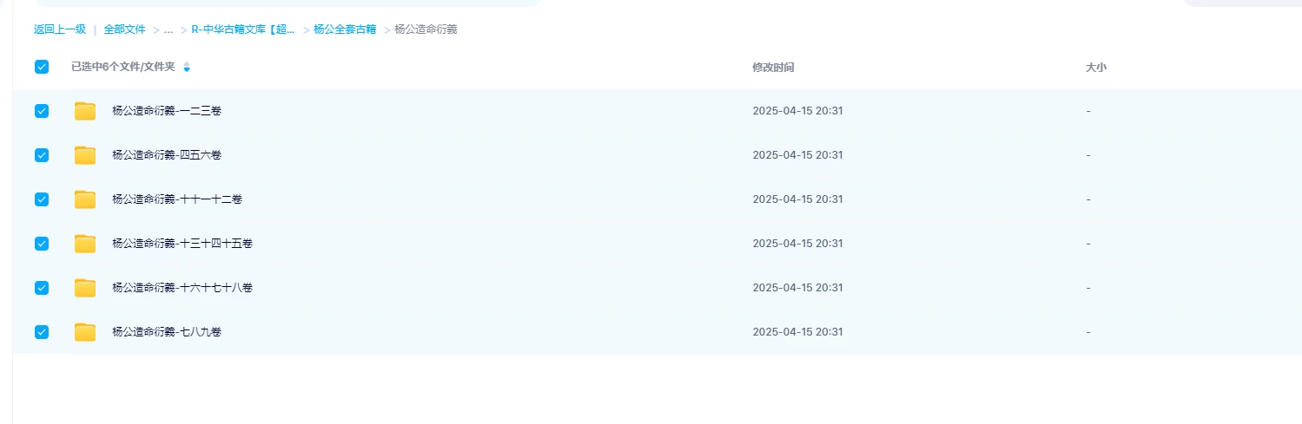Uncheck the checkbox for 杨公造命衍義-七八九卷
Viewport: 1302px width, 424px height.
coord(42,332)
